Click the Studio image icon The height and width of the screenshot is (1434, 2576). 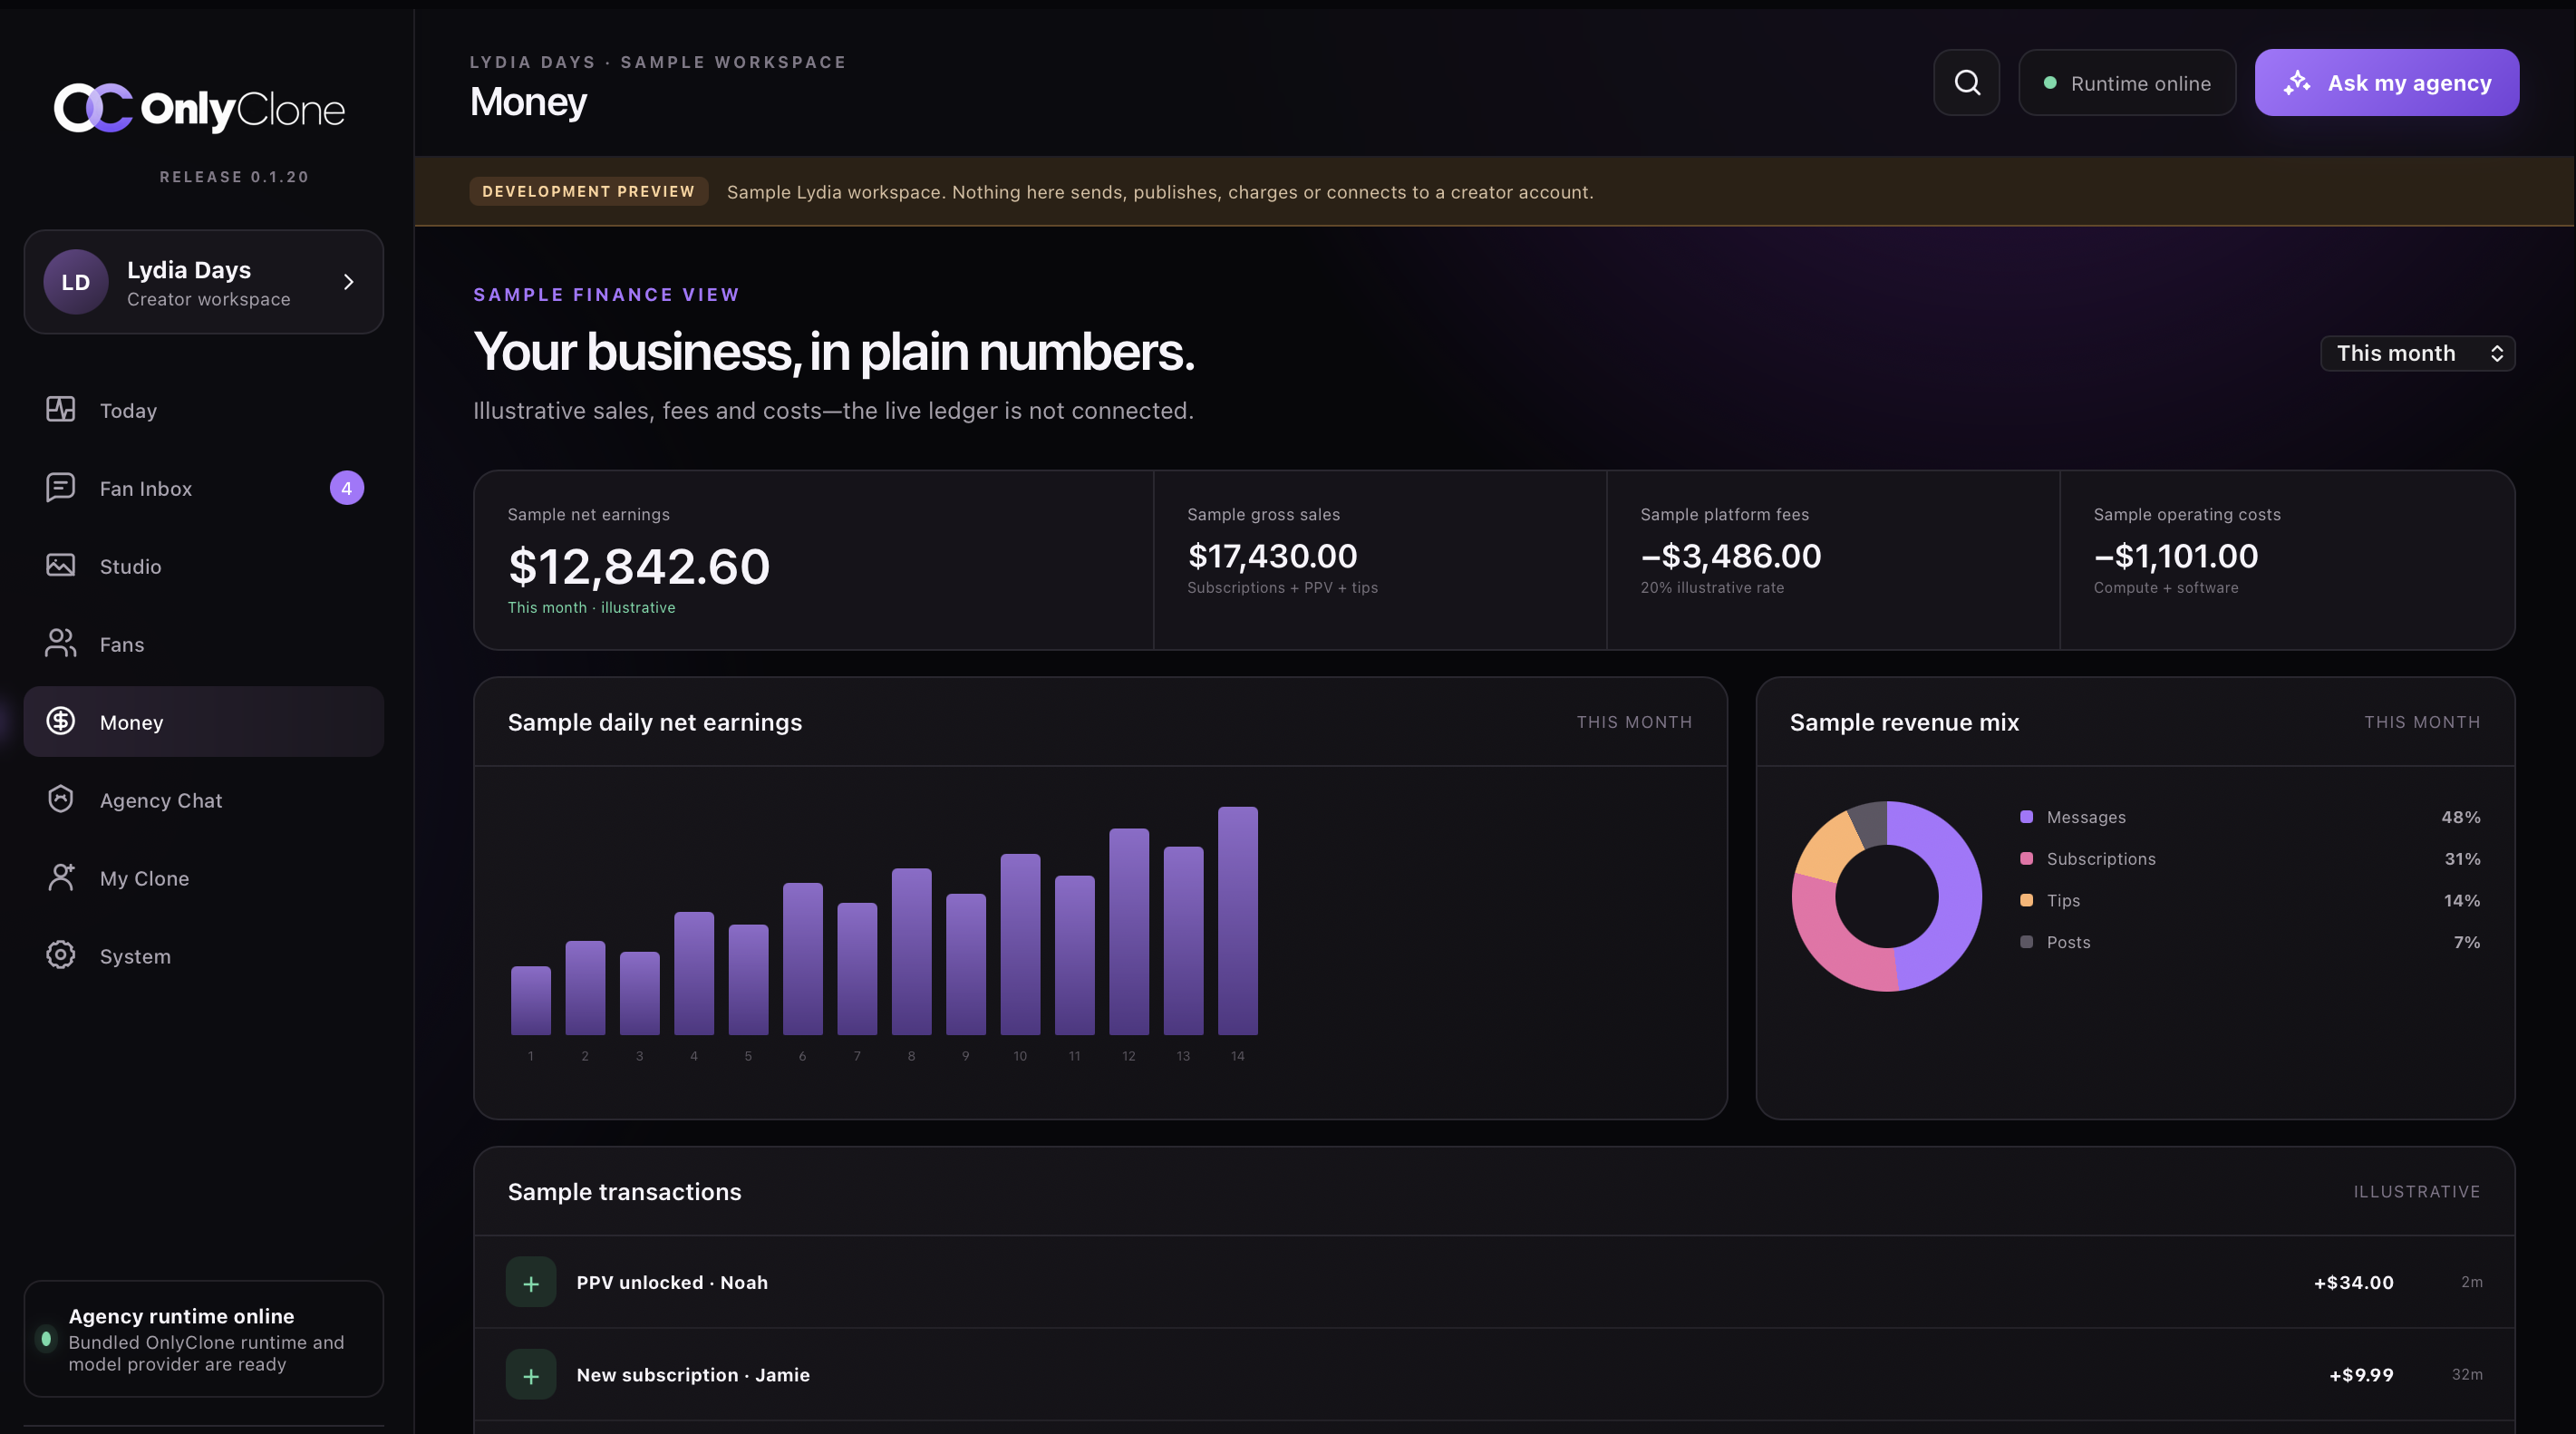[60, 565]
